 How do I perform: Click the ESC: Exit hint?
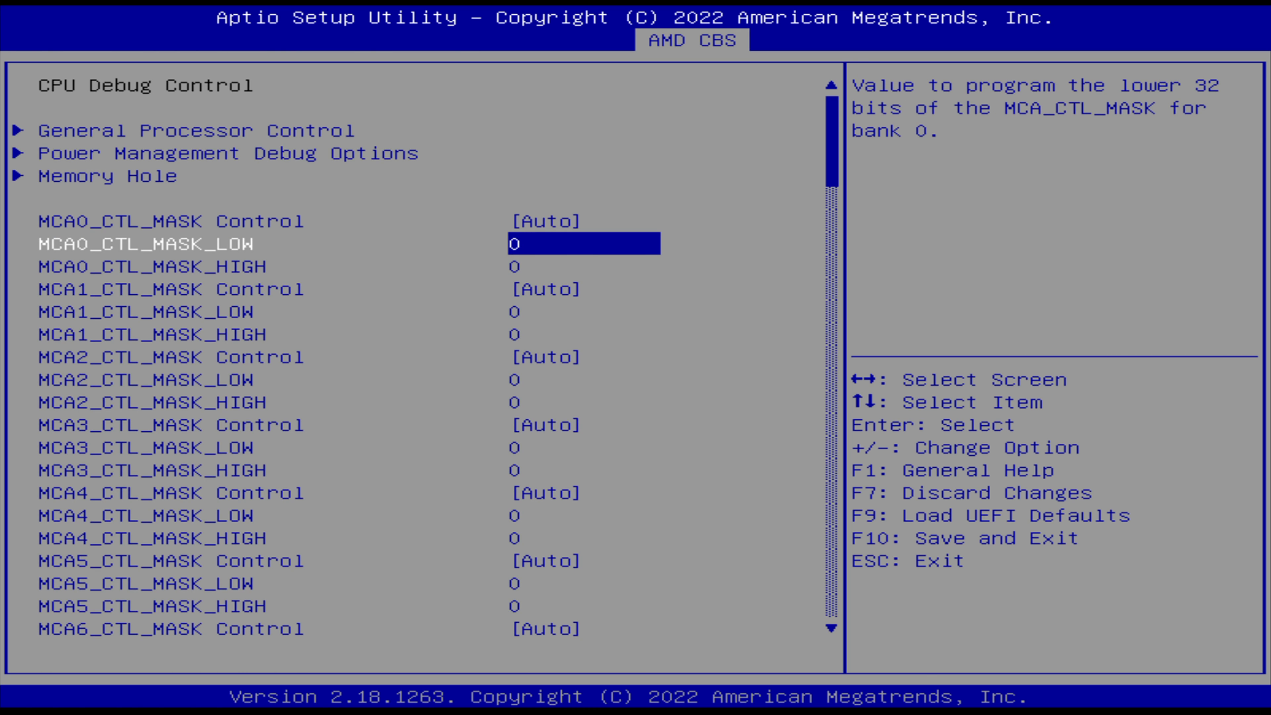(908, 561)
